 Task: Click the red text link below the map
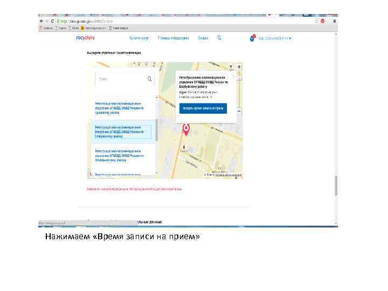(x=134, y=189)
